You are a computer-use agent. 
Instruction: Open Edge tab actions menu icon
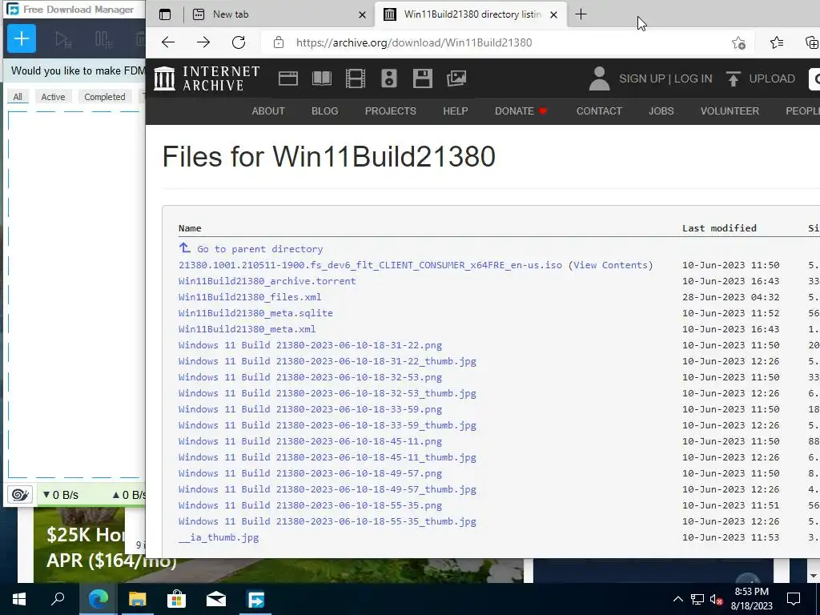(x=165, y=14)
